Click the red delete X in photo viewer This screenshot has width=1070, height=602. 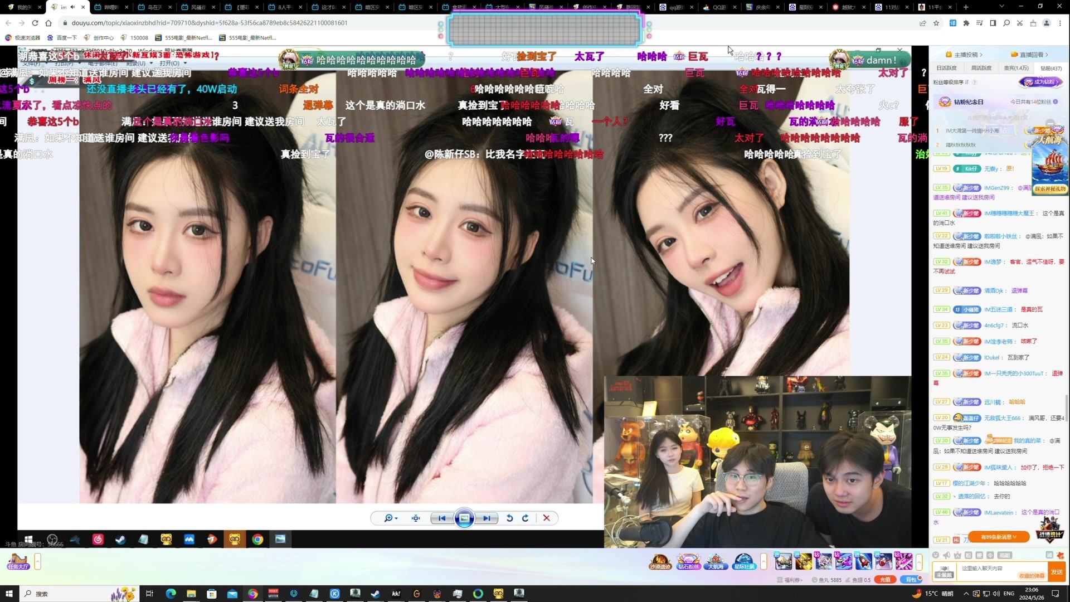click(547, 518)
